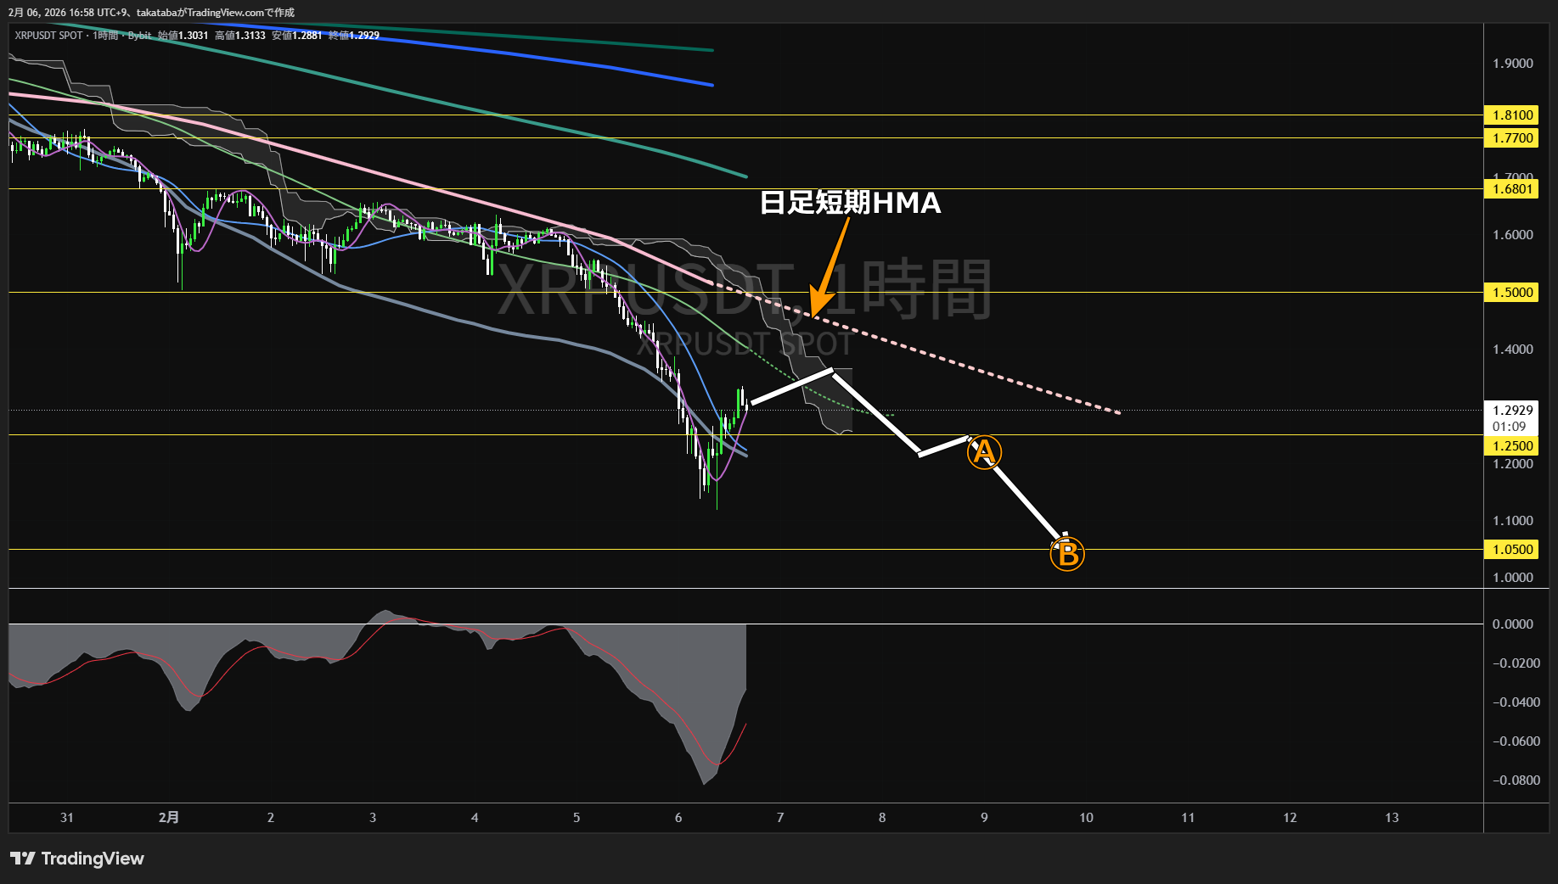1558x884 pixels.
Task: Click the current price label 1.2929
Action: click(x=1512, y=411)
